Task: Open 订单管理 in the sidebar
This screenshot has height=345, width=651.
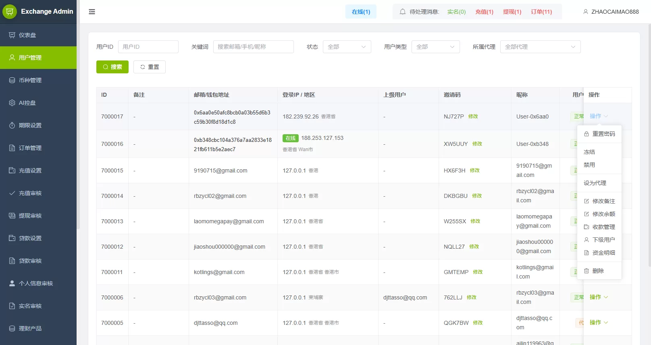Action: (x=30, y=148)
